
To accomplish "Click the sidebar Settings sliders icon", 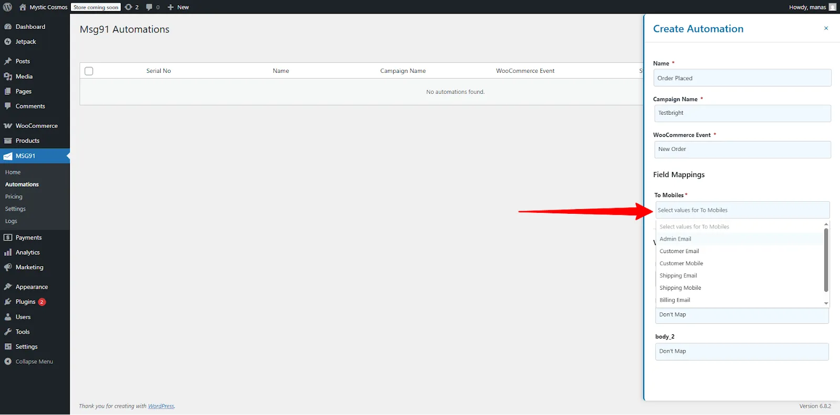I will [x=8, y=347].
